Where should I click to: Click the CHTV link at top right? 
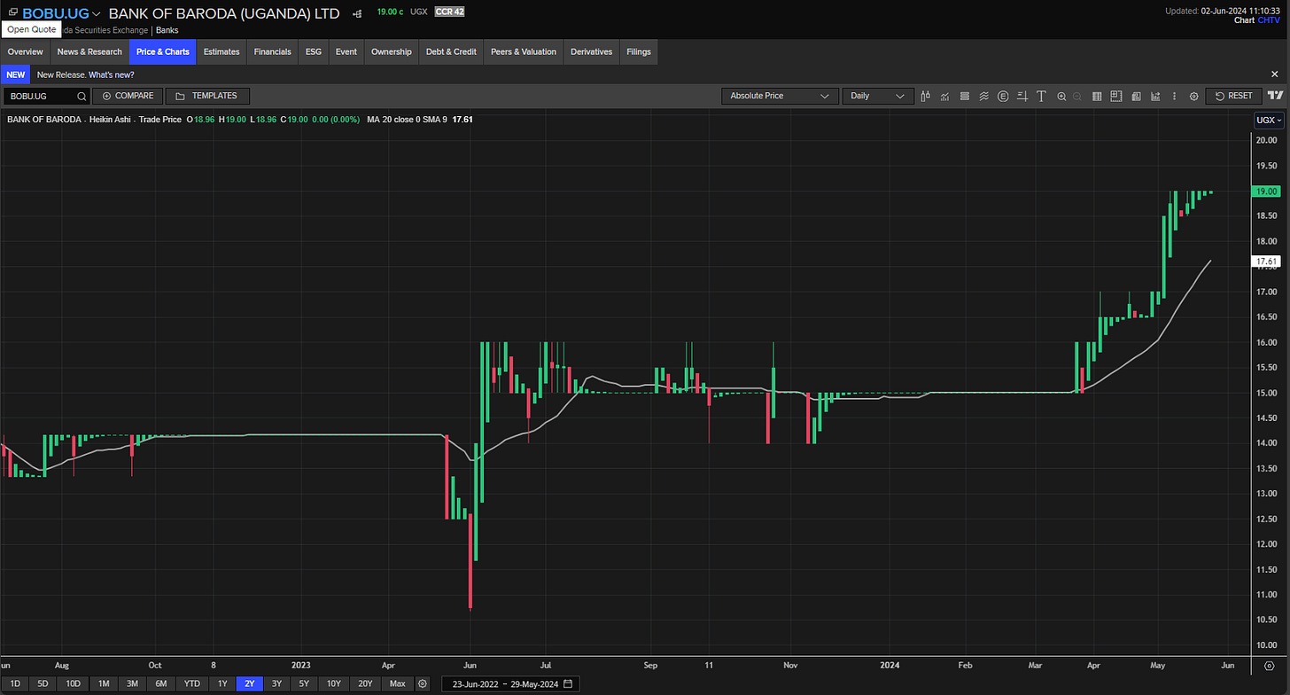(1269, 20)
